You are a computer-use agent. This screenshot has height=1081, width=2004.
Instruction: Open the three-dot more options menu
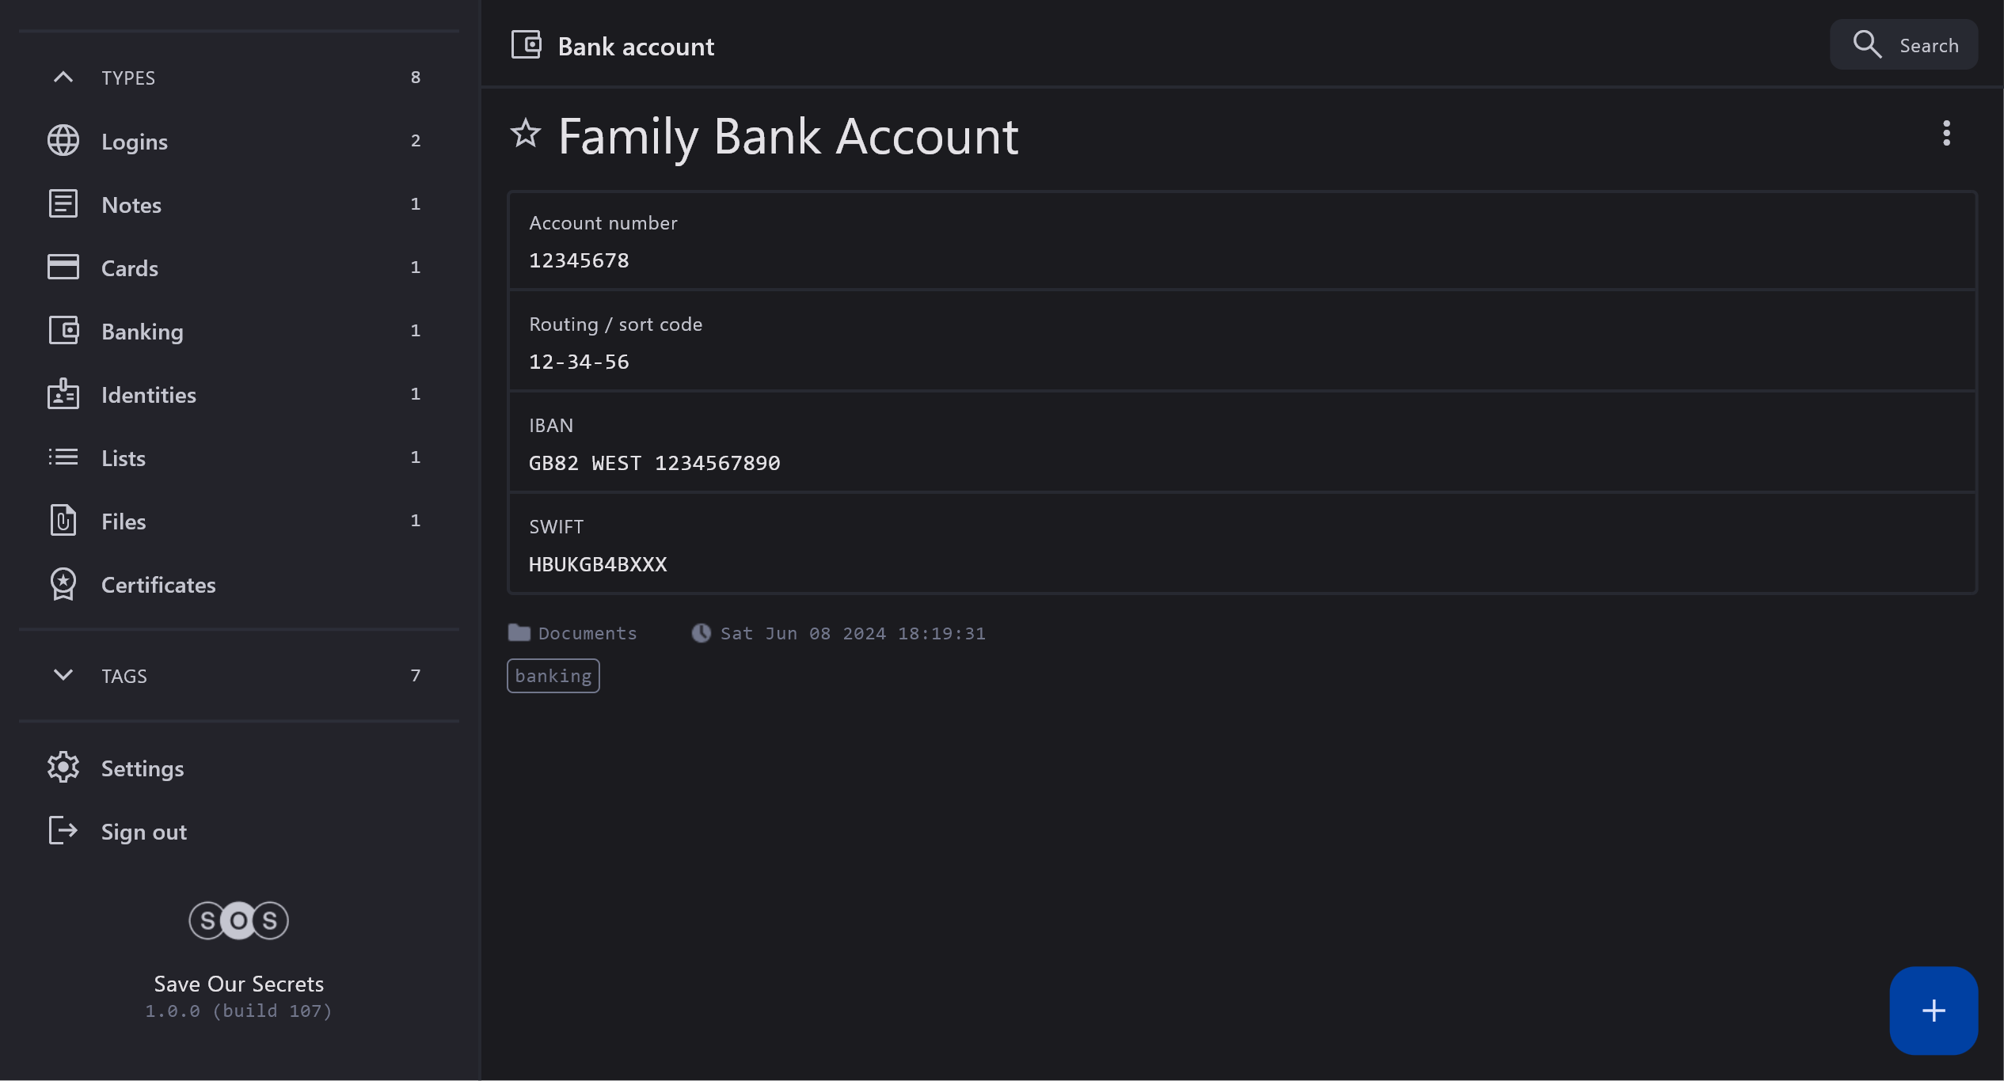1946,134
